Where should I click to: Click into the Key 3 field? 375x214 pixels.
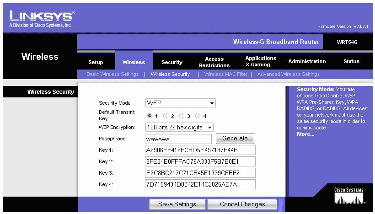(200, 173)
